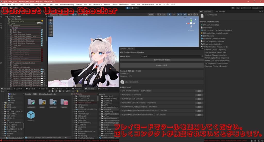Filter selection to 215 Audio Clips
Image resolution: width=264 pixels, height=142 pixels.
215,33
